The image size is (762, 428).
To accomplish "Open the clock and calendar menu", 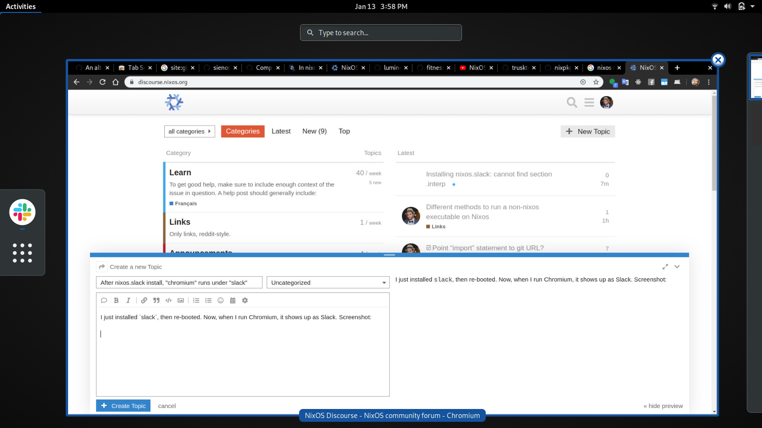I will tap(381, 6).
